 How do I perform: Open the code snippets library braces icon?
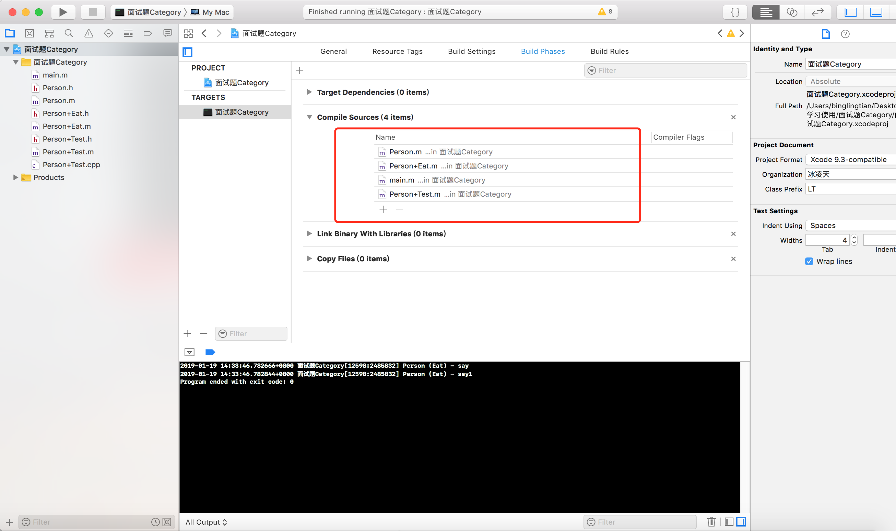click(x=735, y=12)
